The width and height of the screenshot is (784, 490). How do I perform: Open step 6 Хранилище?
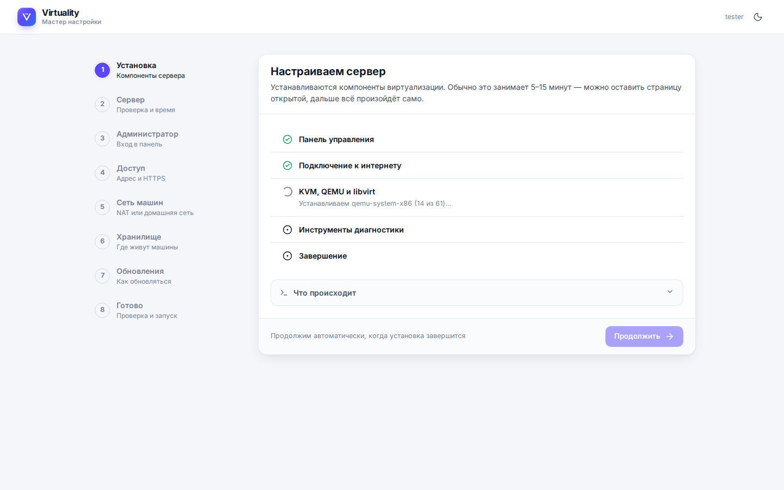[x=137, y=242]
